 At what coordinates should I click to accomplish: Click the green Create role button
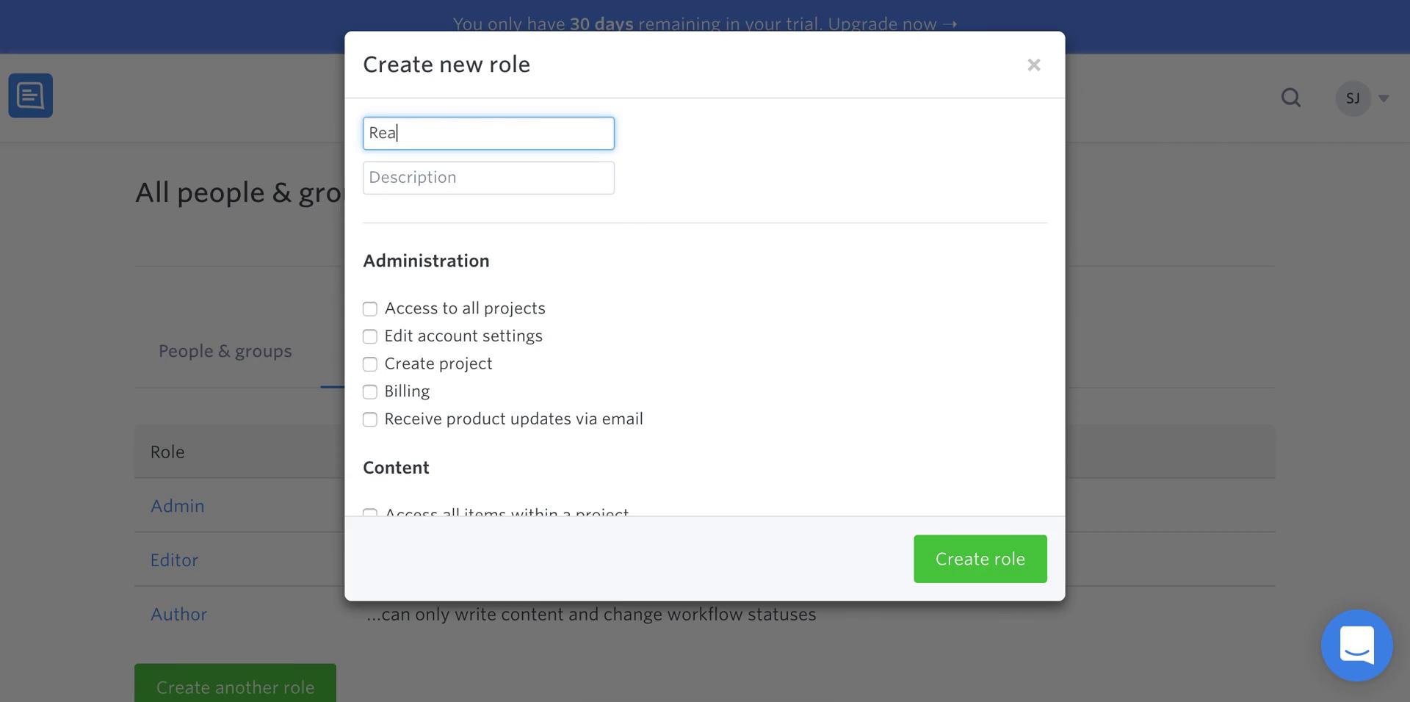coord(980,559)
